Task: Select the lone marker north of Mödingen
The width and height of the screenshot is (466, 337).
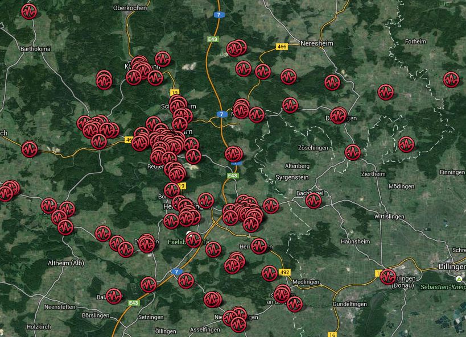Action: click(406, 144)
